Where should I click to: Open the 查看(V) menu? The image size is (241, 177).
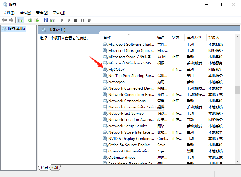(x=42, y=13)
